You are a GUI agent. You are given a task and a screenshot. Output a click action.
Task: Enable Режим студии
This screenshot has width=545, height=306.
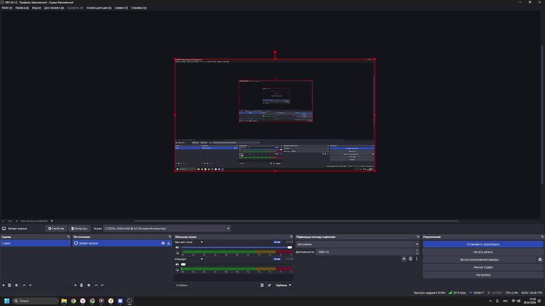(x=483, y=267)
